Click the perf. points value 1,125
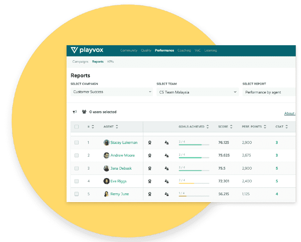 pyautogui.click(x=246, y=194)
